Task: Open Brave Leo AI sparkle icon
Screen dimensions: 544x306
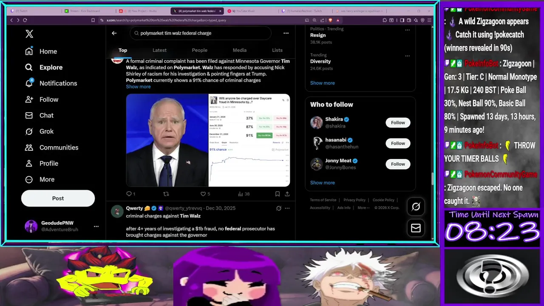Action: [416, 20]
